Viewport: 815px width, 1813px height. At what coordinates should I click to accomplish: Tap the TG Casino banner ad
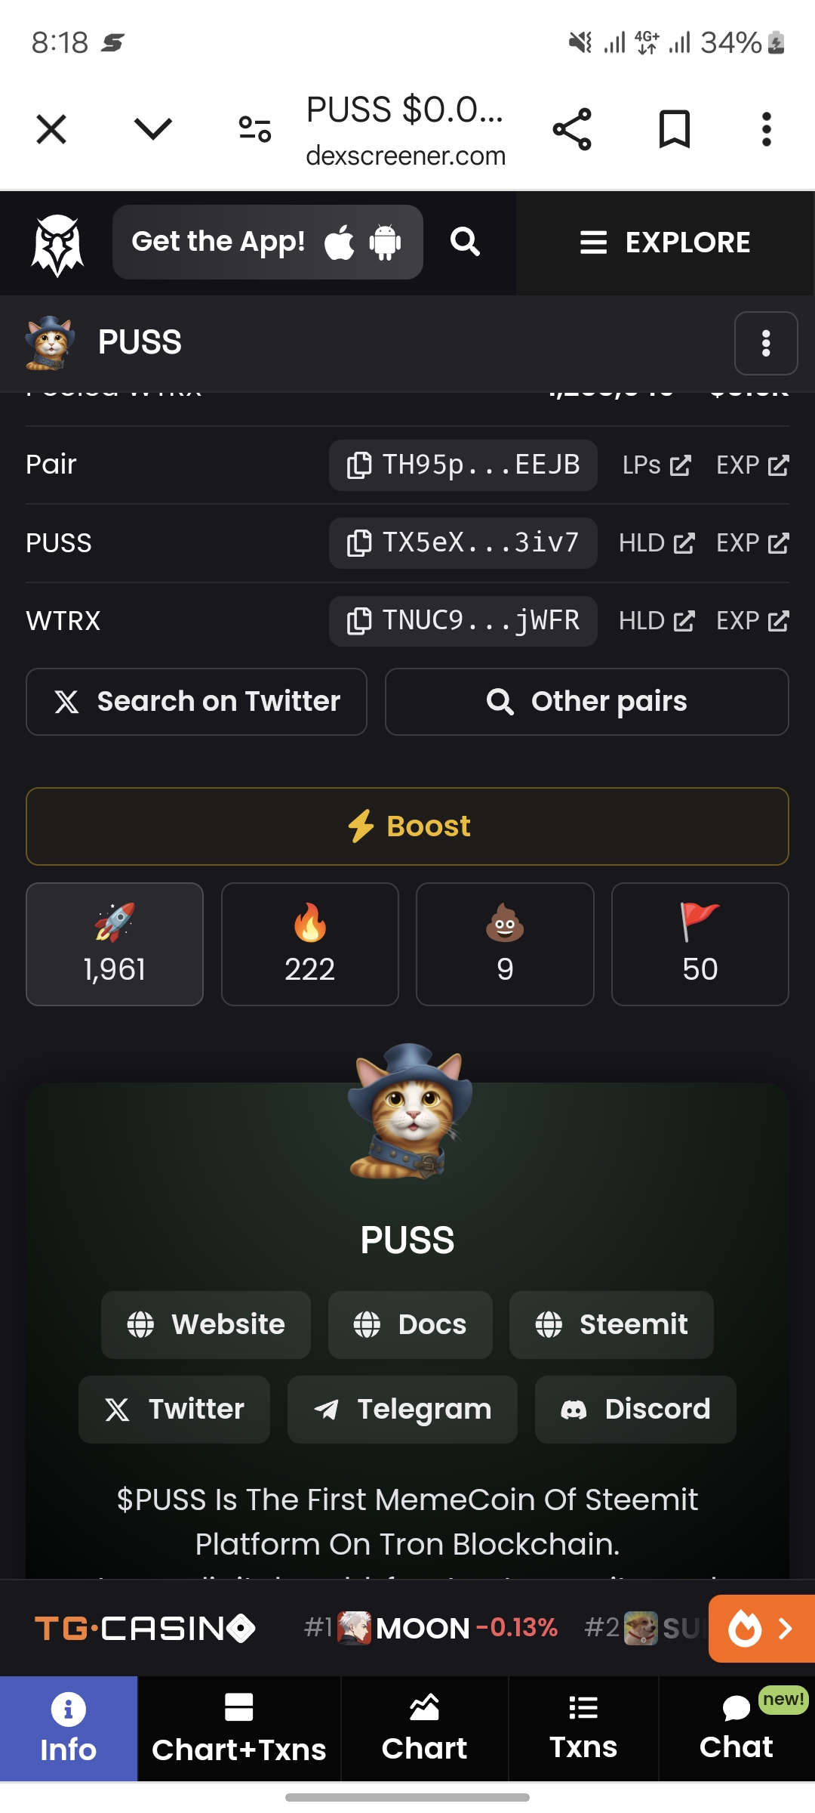pyautogui.click(x=145, y=1629)
